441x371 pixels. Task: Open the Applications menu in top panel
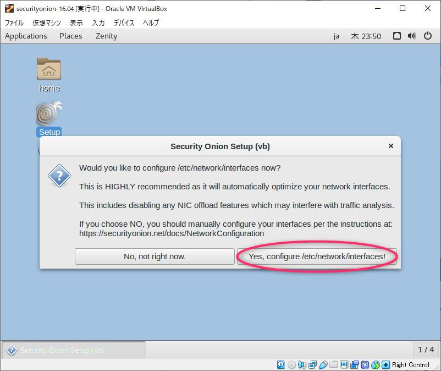[26, 36]
